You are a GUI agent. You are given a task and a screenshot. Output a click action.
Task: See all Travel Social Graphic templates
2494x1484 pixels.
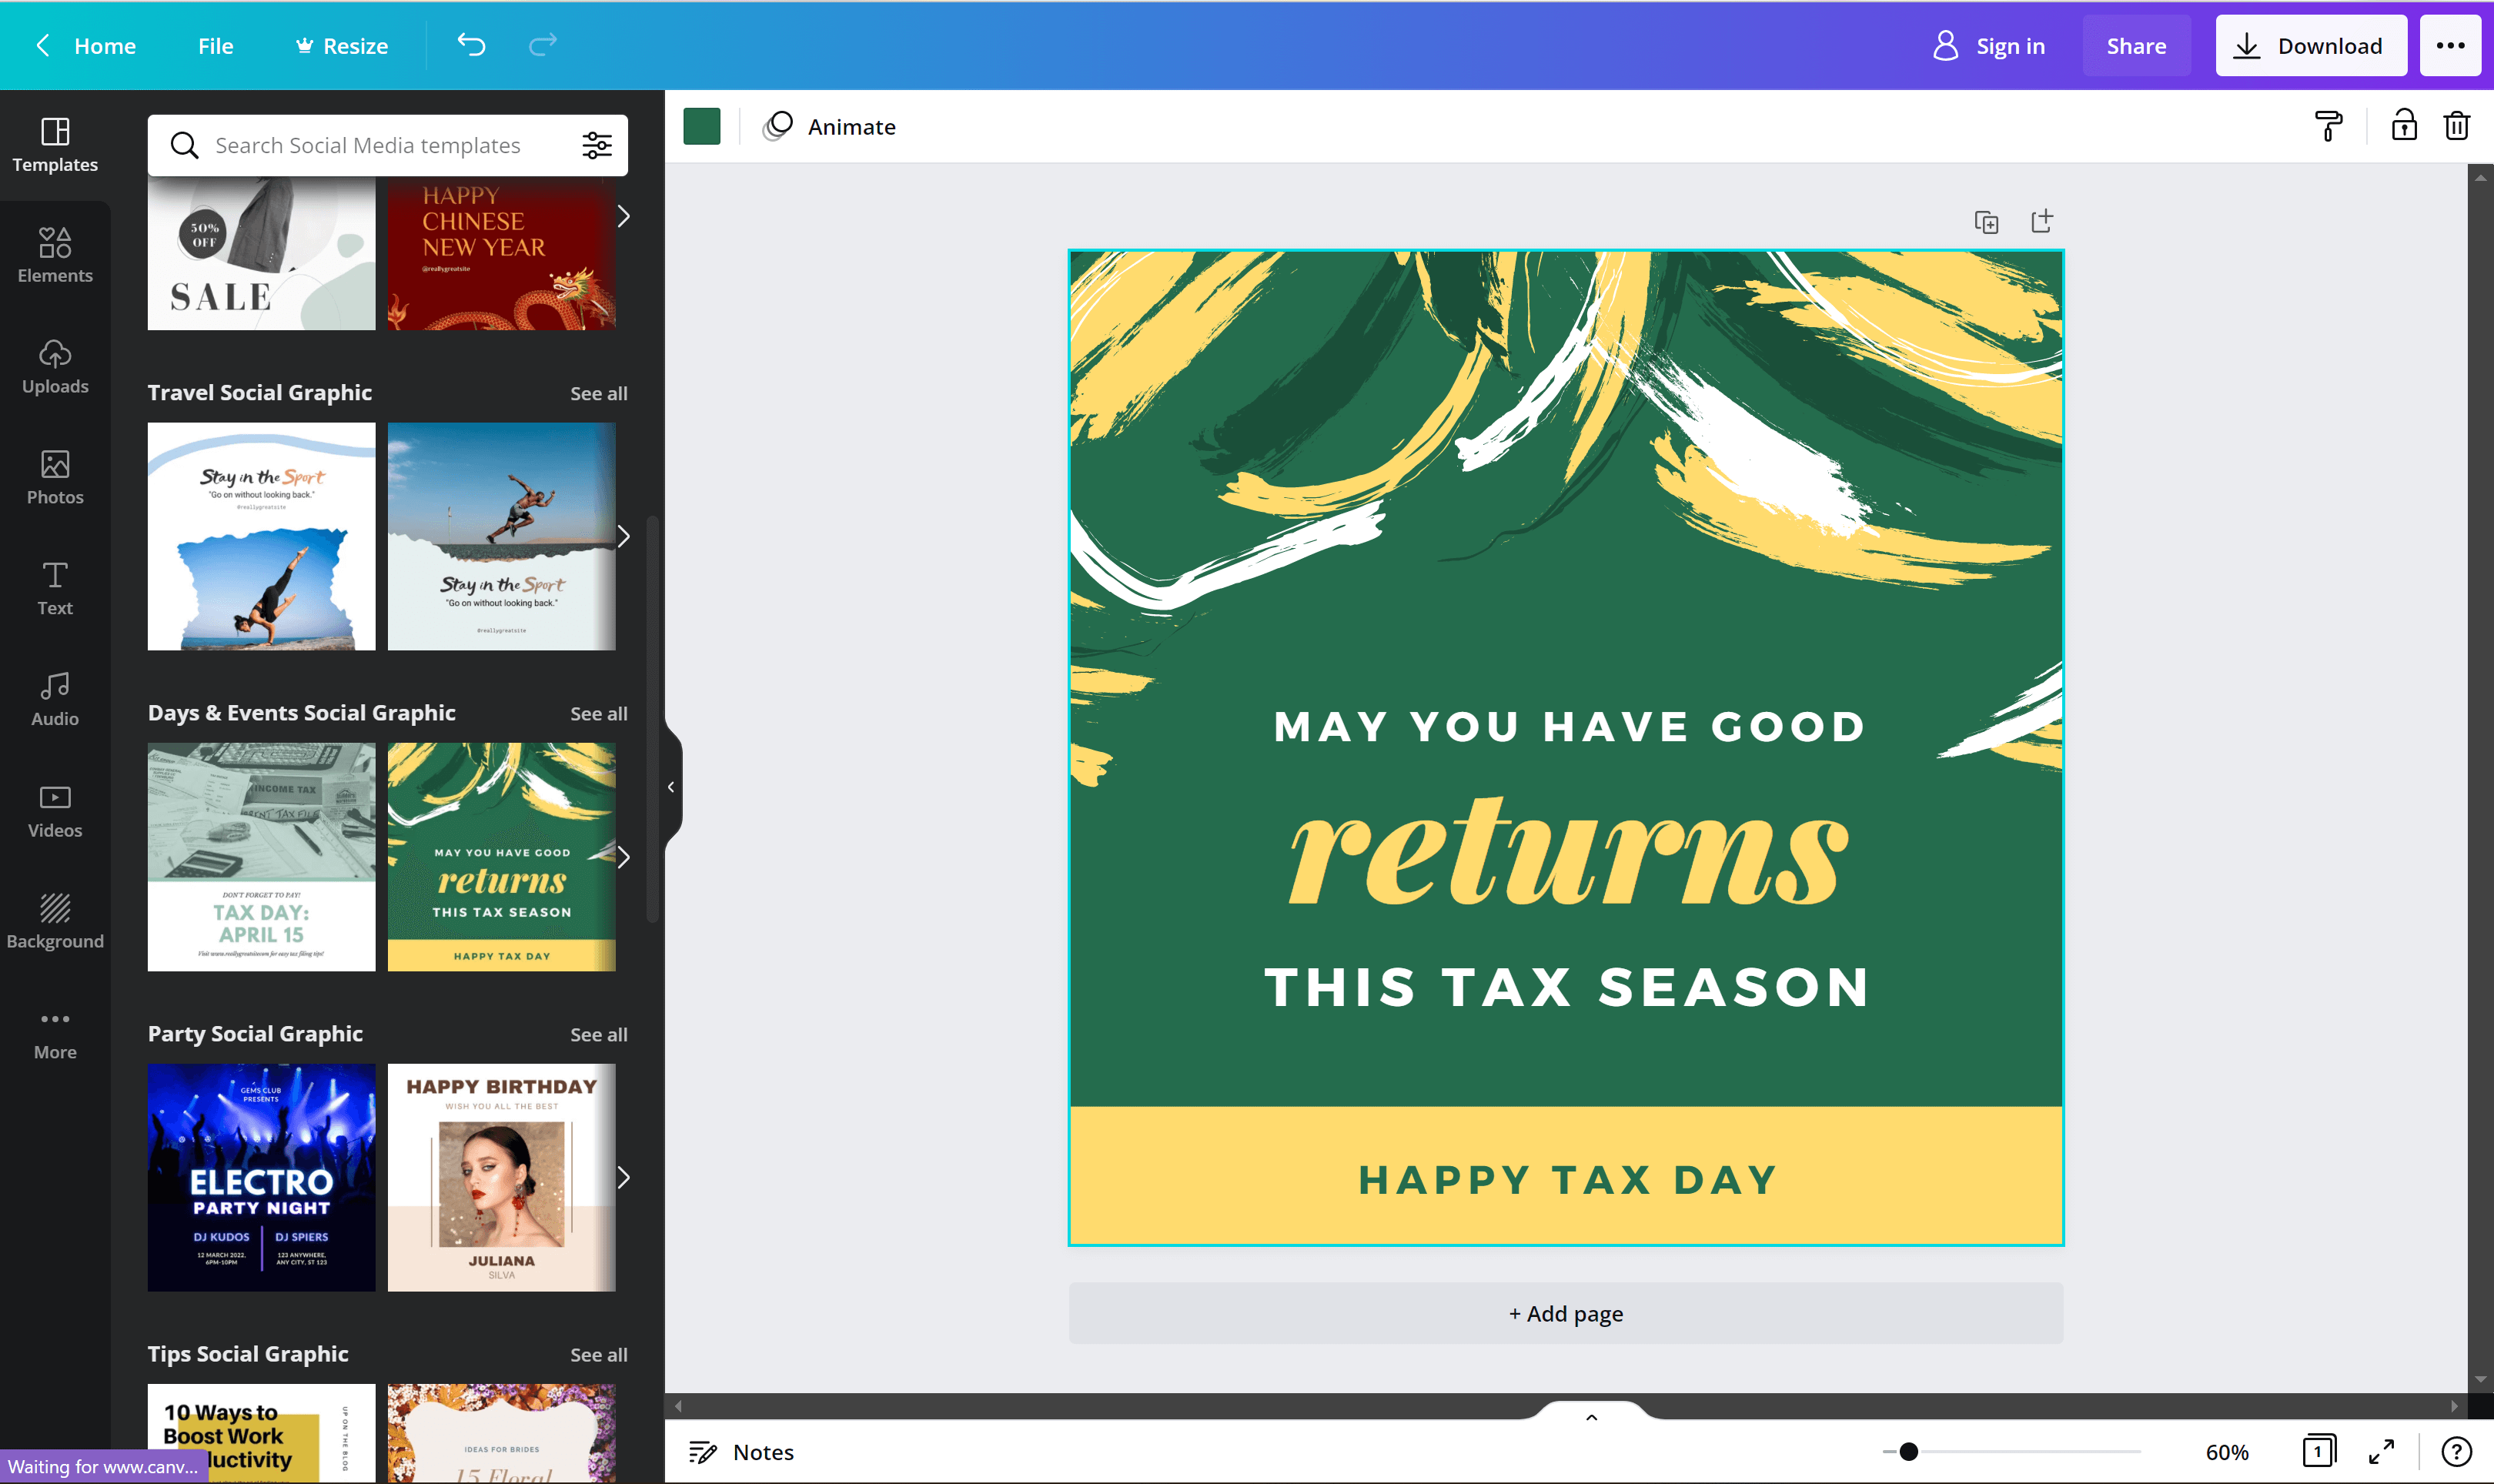pyautogui.click(x=599, y=394)
